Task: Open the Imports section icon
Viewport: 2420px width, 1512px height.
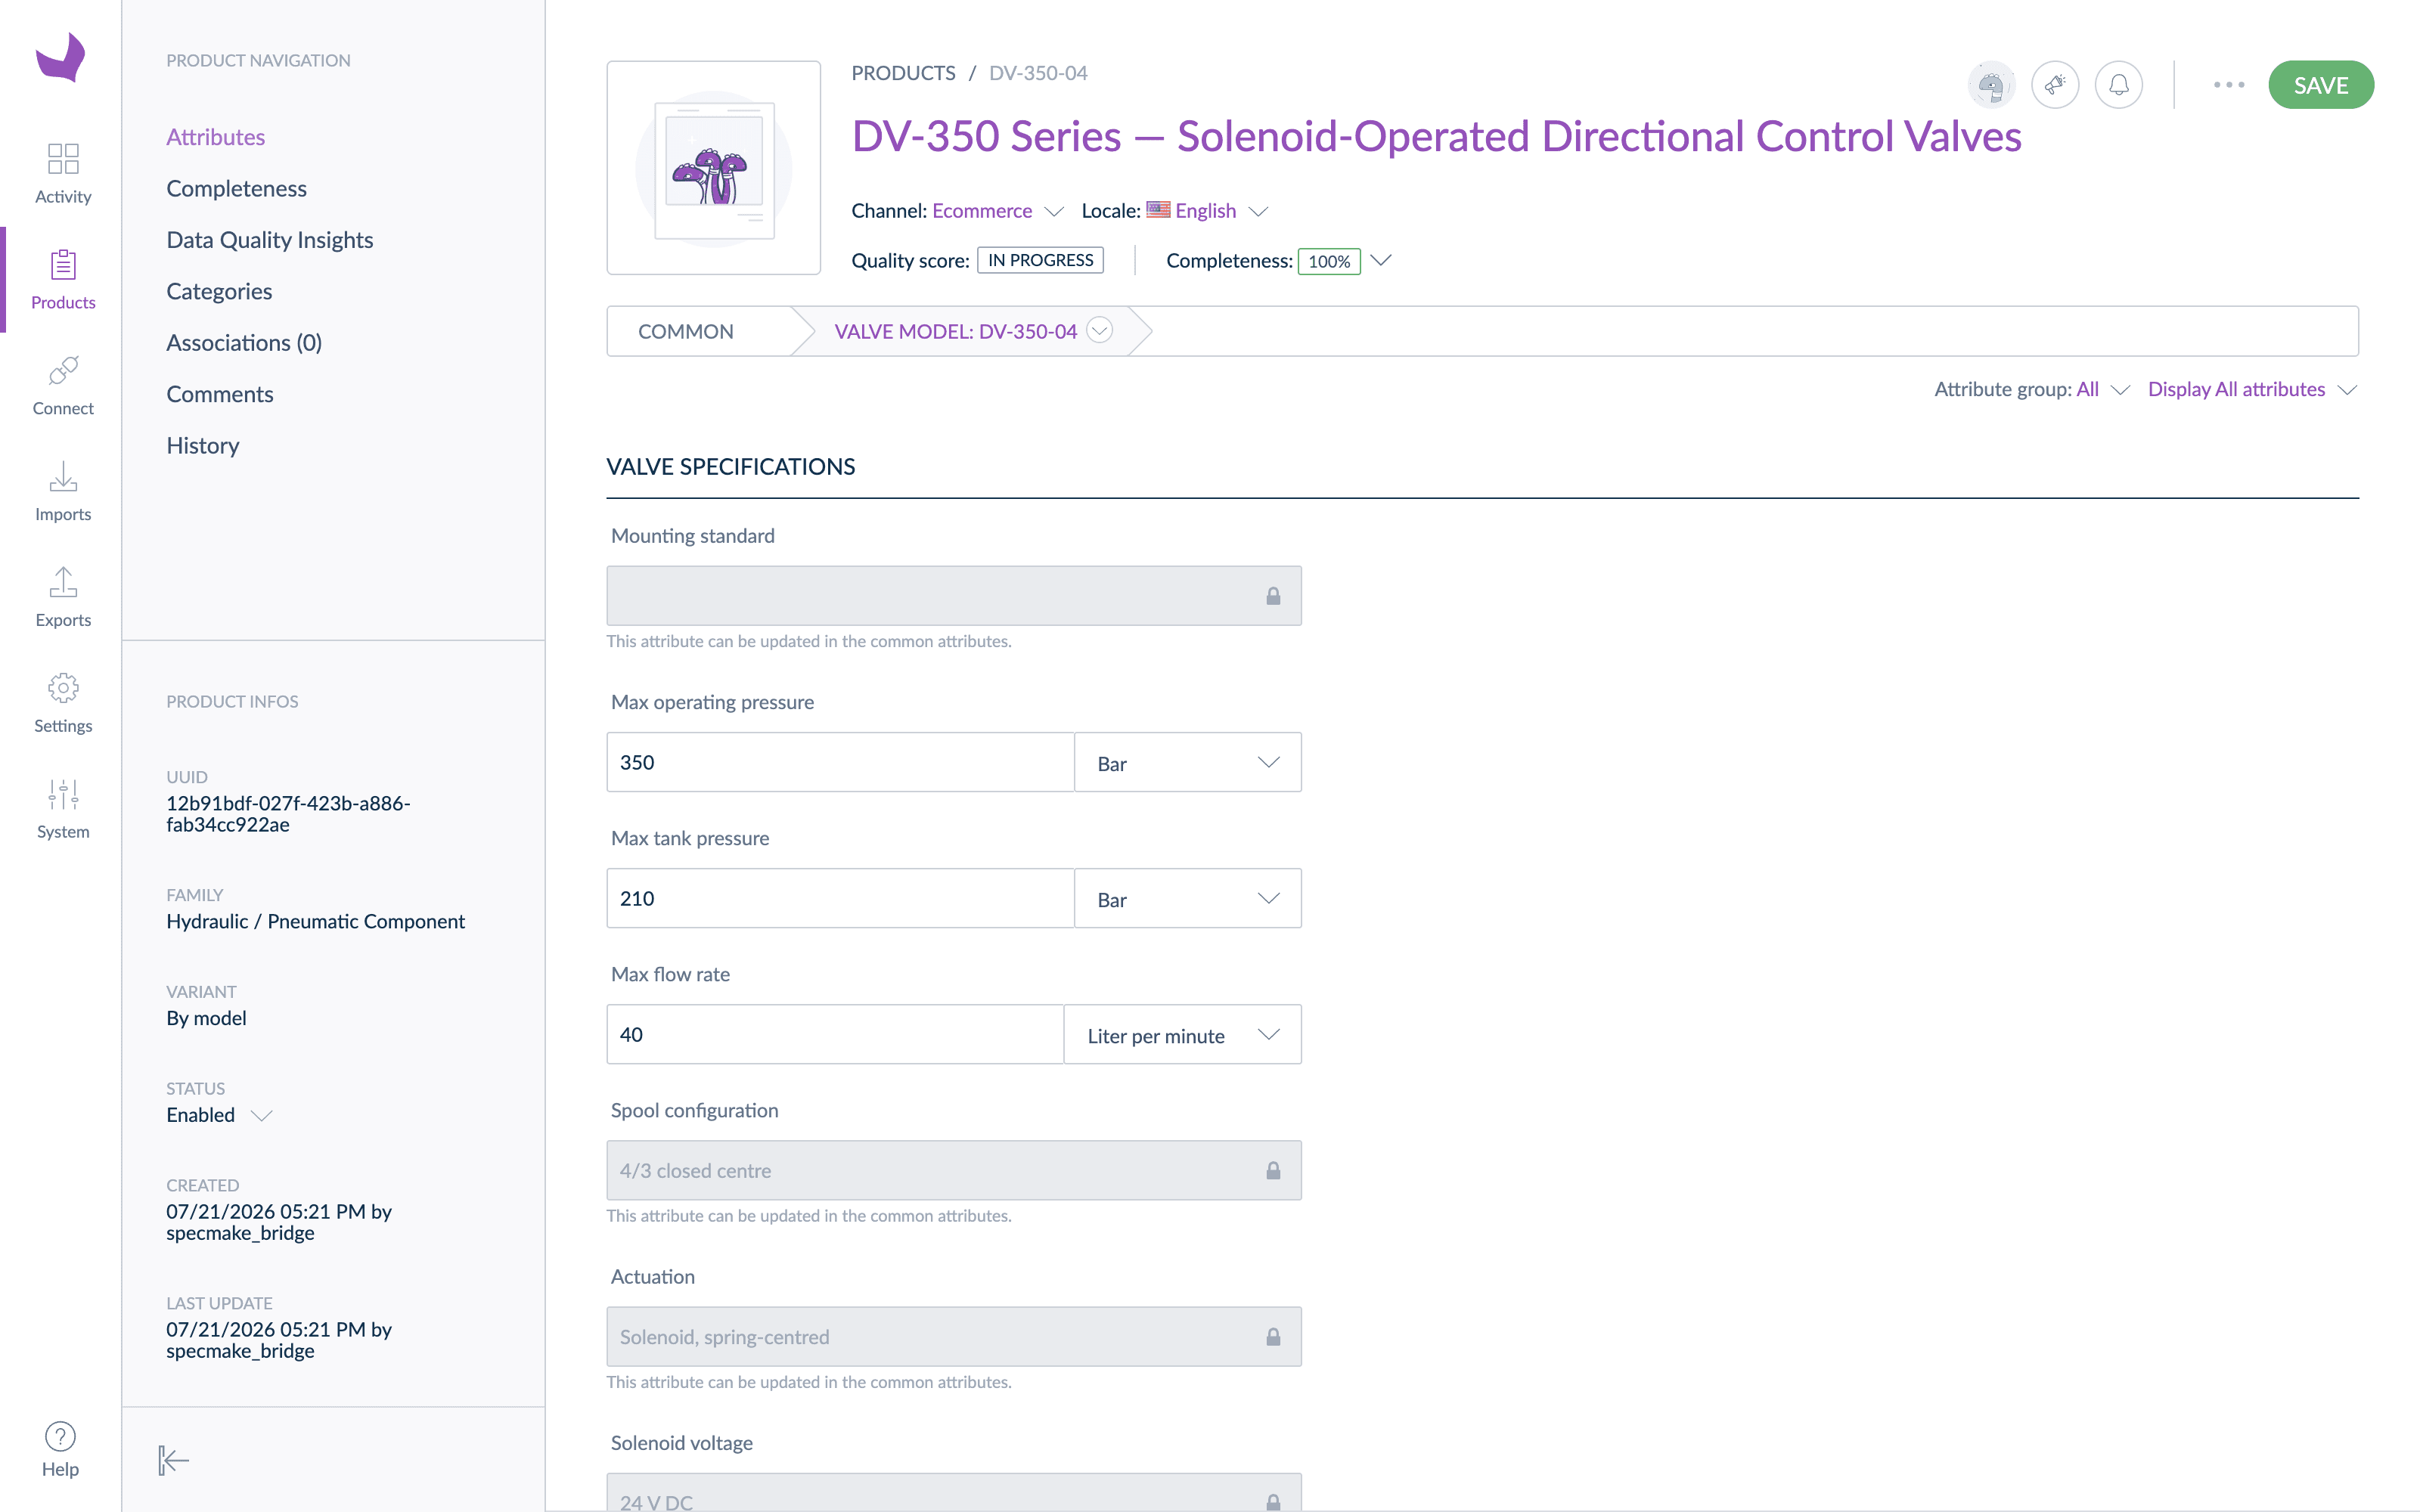Action: click(63, 477)
